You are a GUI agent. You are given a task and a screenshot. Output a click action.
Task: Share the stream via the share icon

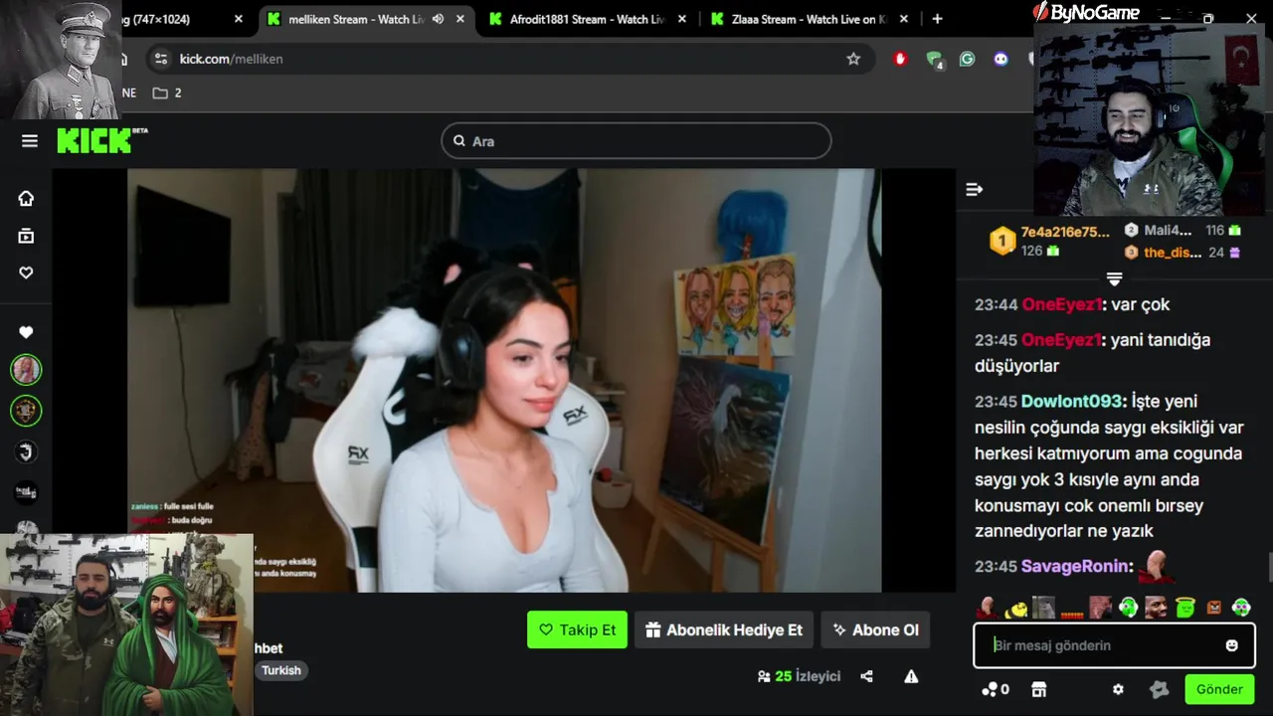(x=866, y=676)
